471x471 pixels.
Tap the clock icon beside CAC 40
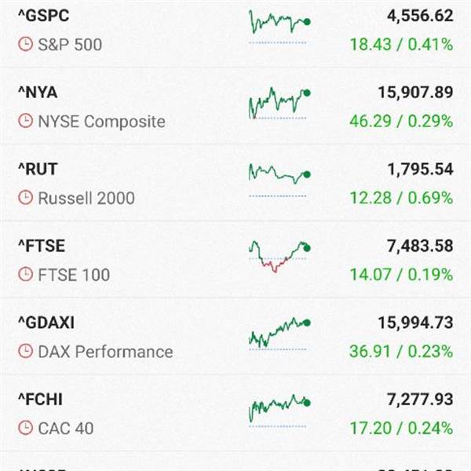[x=26, y=428]
